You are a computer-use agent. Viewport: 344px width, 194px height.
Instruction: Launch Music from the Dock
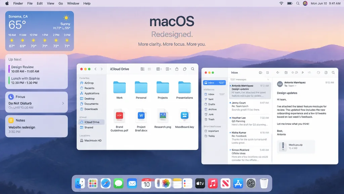(x=213, y=184)
